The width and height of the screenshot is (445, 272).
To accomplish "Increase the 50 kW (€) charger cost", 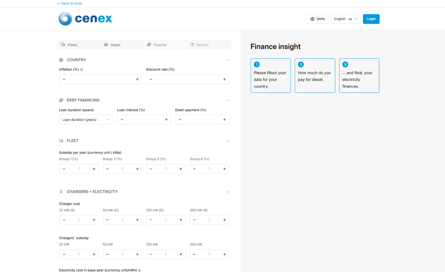I will (x=137, y=220).
